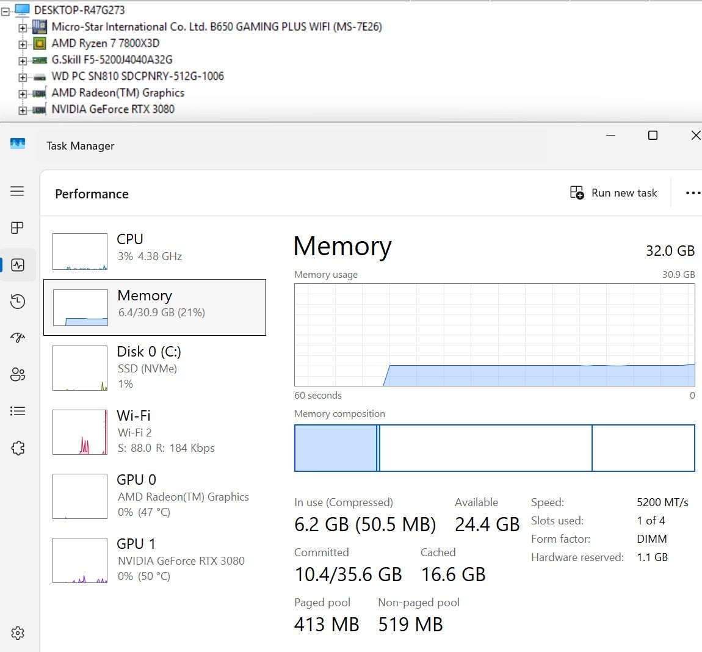Open the Startup apps page icon
The width and height of the screenshot is (702, 652).
point(18,338)
